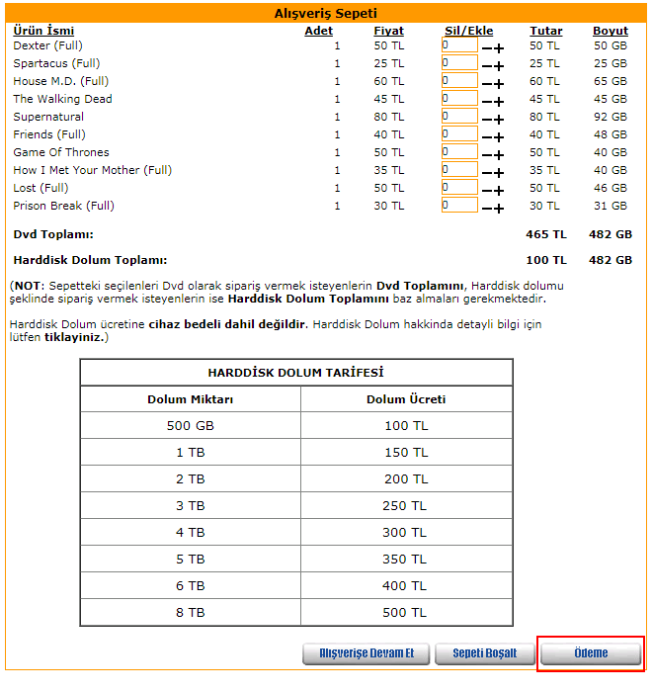Click the minus icon for Supernatural

click(487, 120)
